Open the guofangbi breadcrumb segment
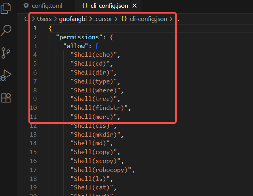The width and height of the screenshot is (253, 196). tap(73, 19)
